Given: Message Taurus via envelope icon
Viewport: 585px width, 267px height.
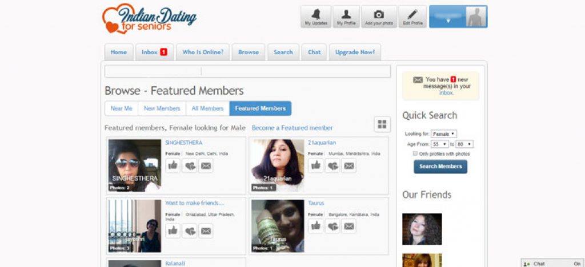Looking at the screenshot, I should (349, 226).
